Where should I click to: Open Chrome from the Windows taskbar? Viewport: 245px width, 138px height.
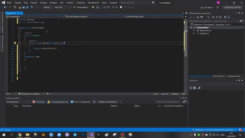coord(20,135)
